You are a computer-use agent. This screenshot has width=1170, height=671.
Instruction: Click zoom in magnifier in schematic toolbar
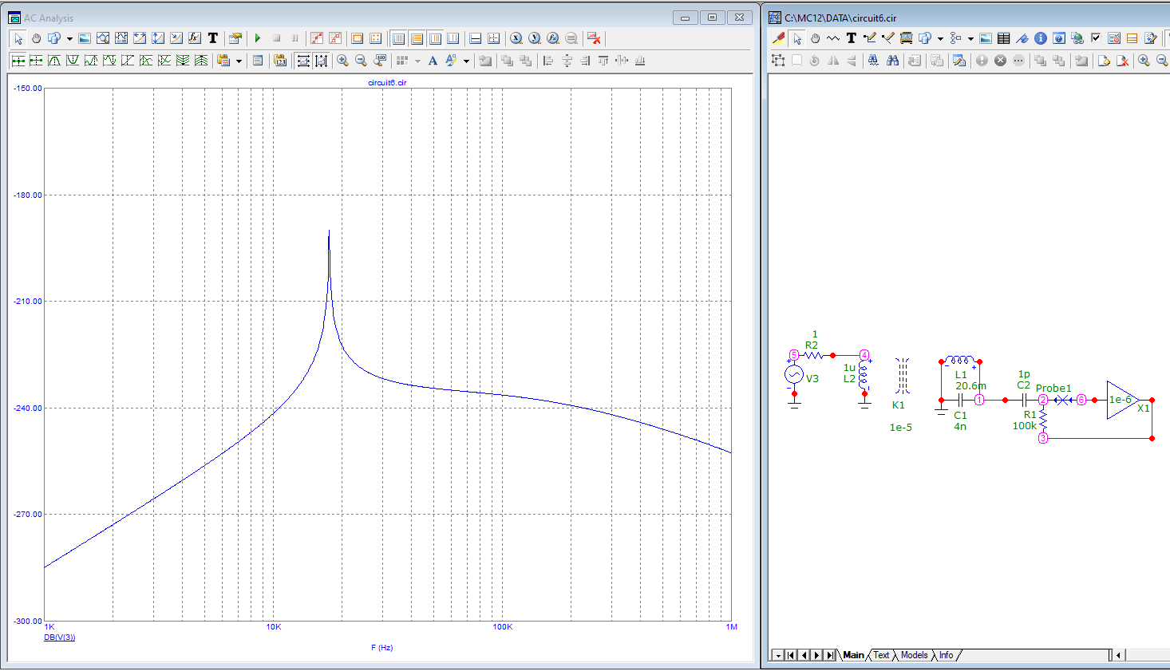[1144, 61]
